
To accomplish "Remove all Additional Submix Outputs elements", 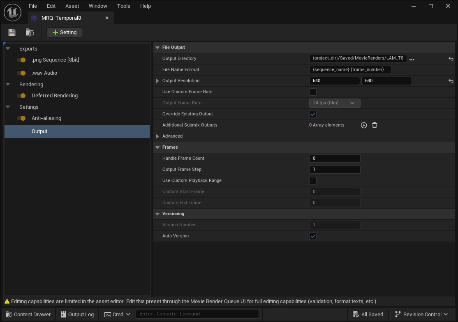I will click(x=375, y=125).
